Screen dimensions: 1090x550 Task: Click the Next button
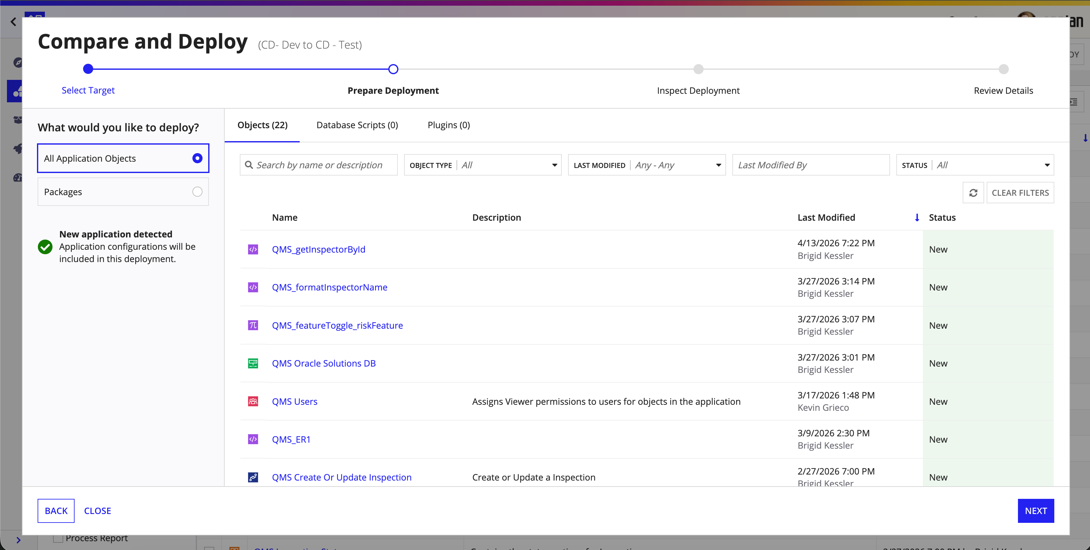(1035, 511)
